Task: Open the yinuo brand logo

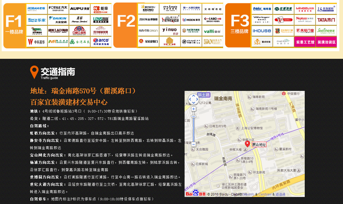Action: click(x=170, y=31)
